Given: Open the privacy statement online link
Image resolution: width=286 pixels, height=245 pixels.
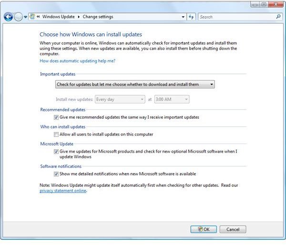Looking at the screenshot, I should [63, 191].
